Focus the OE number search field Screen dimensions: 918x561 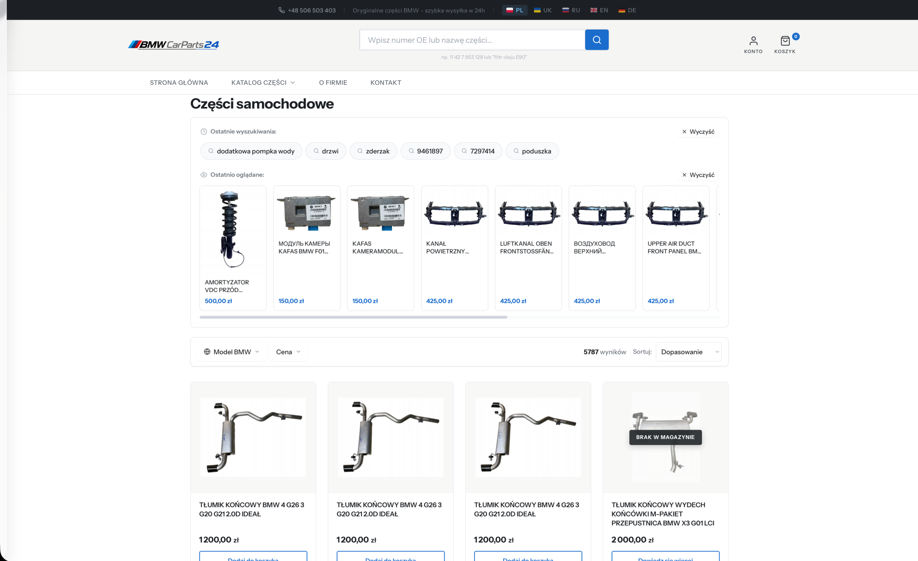pos(472,40)
